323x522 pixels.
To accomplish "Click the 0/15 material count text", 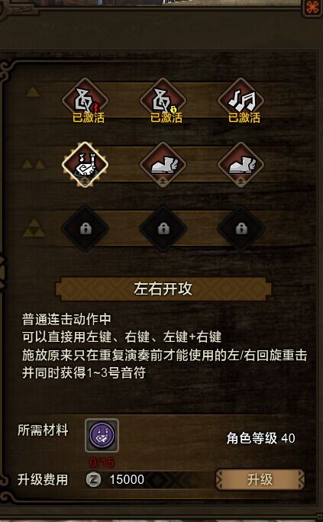I will pyautogui.click(x=102, y=462).
